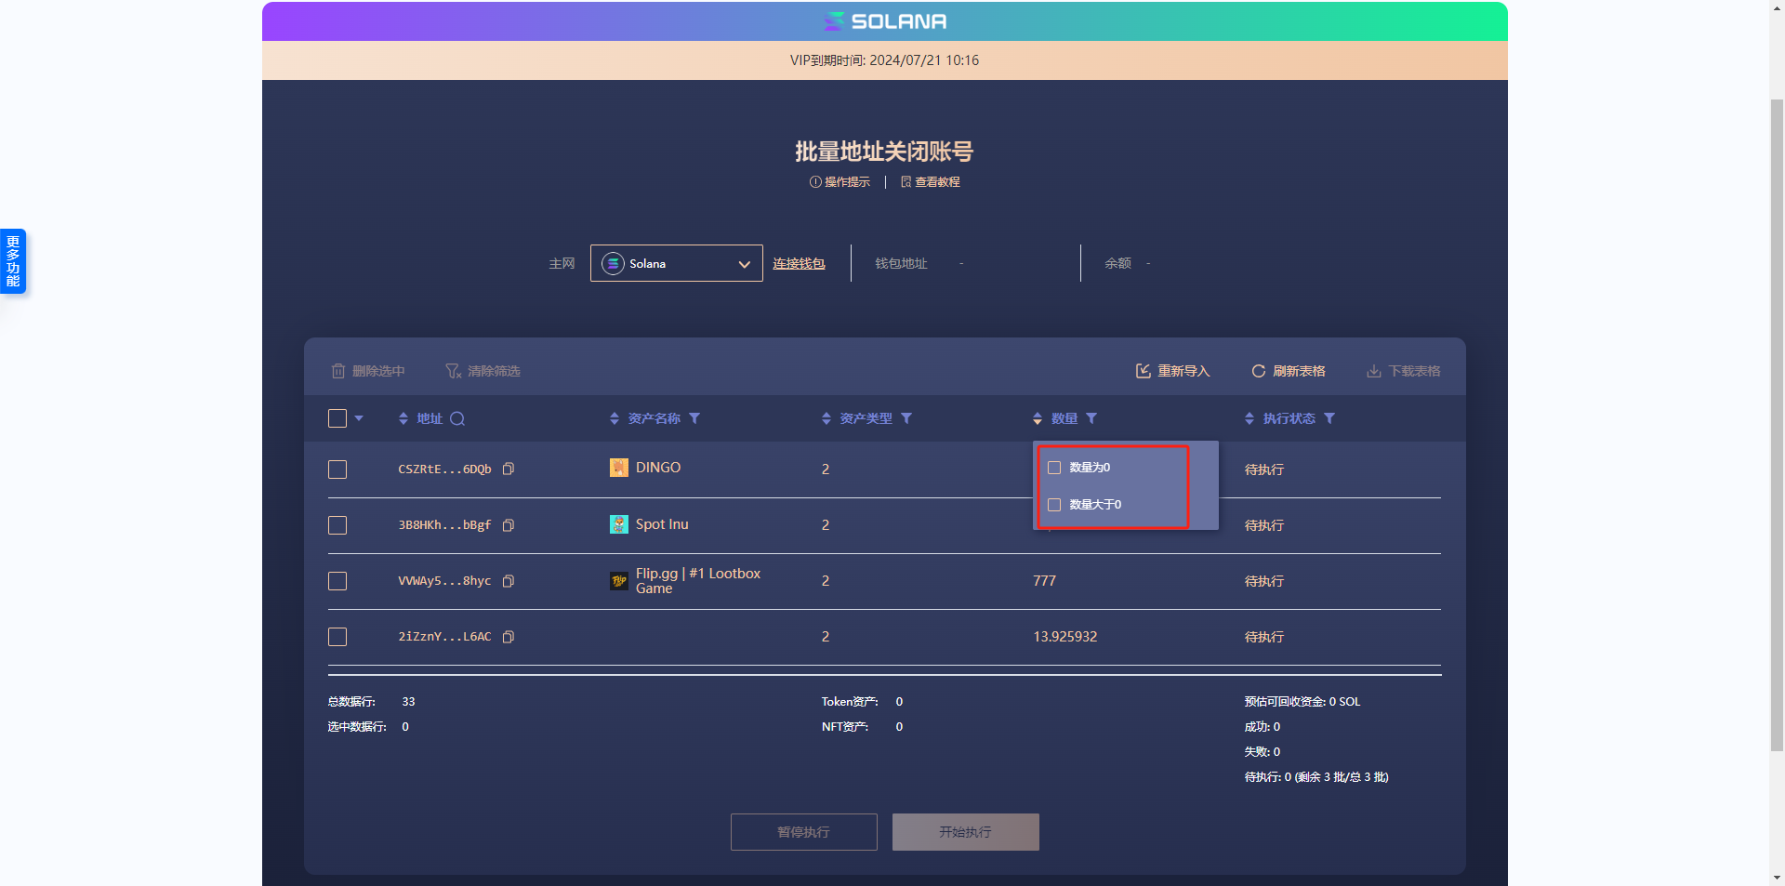Select the 2iZznY...L6AC row checkbox
Viewport: 1785px width, 886px height.
point(337,637)
